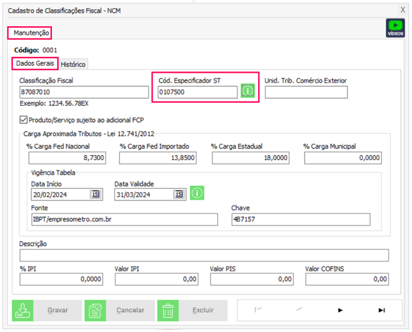This screenshot has height=332, width=412.
Task: Toggle Produto/Serviço sujeito ao adicional FCP checkbox
Action: point(24,120)
